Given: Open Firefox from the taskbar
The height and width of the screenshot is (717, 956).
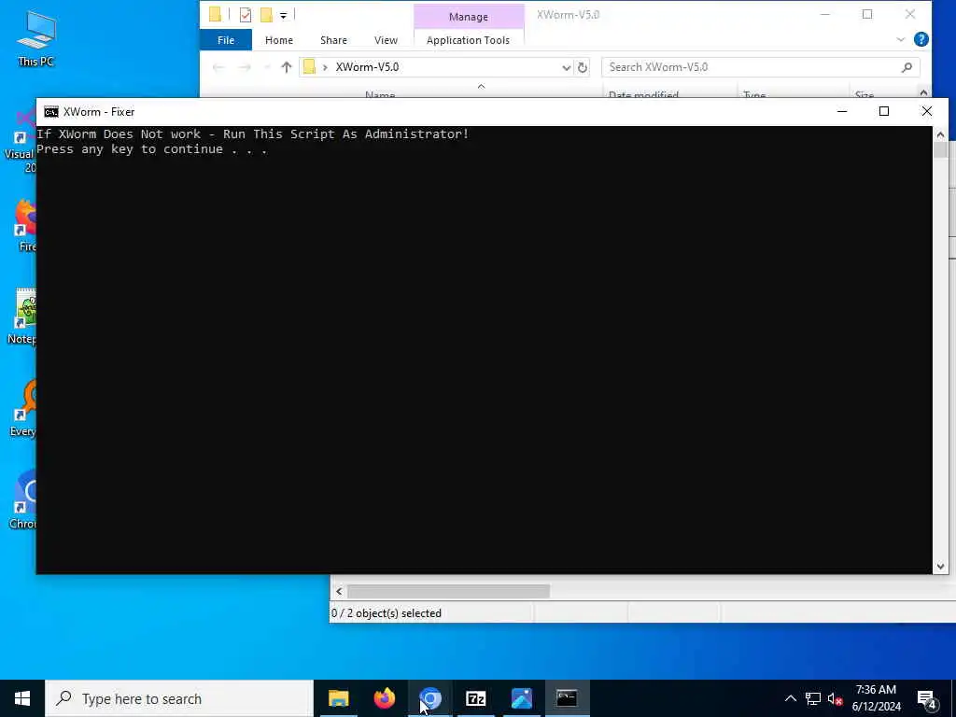Looking at the screenshot, I should tap(384, 698).
